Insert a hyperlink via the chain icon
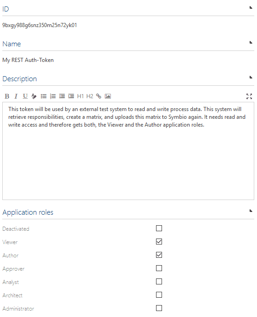The image size is (257, 317). pyautogui.click(x=99, y=96)
